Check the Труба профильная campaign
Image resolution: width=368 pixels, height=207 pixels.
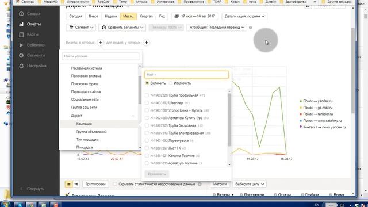click(x=147, y=95)
